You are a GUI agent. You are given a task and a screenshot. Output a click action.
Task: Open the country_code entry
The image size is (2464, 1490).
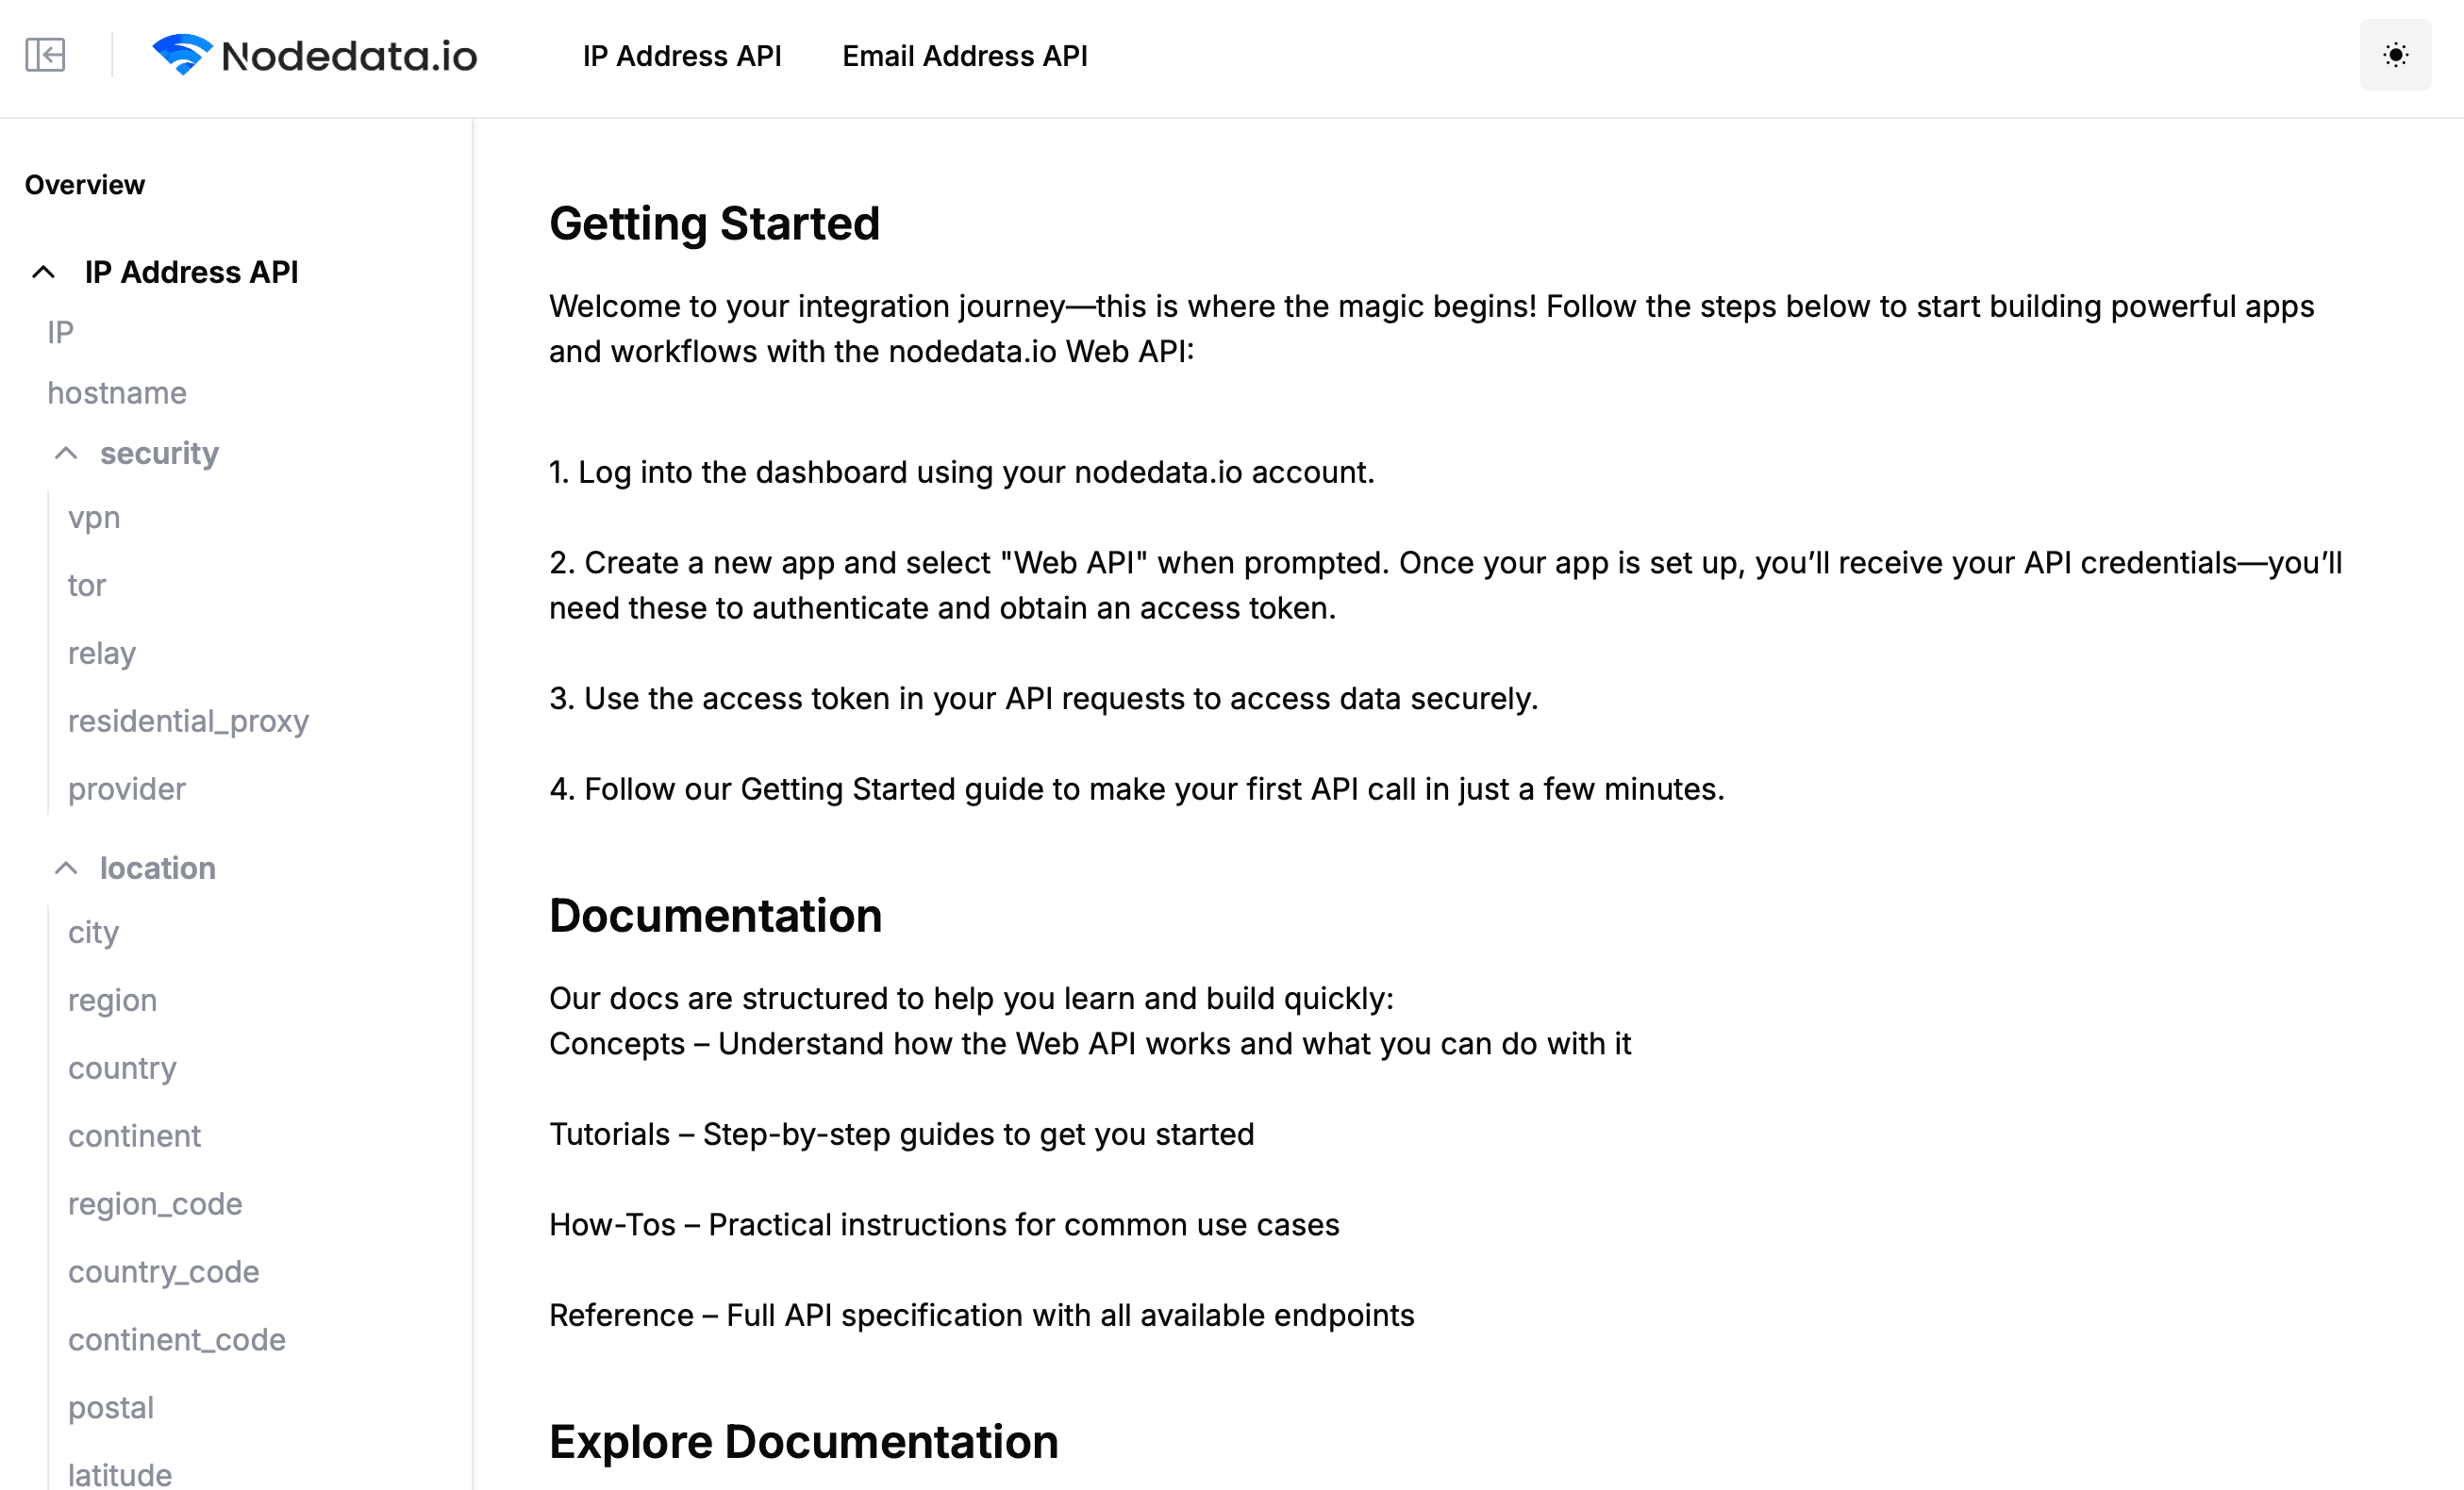pyautogui.click(x=163, y=1271)
